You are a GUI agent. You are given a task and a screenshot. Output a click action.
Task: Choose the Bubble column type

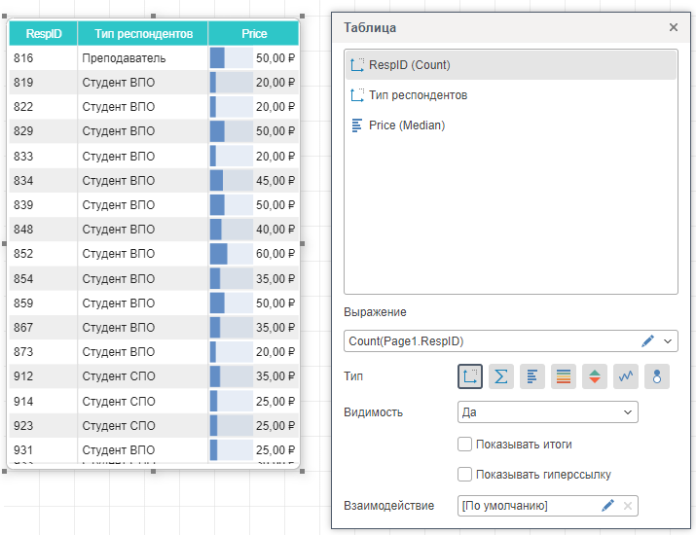657,376
